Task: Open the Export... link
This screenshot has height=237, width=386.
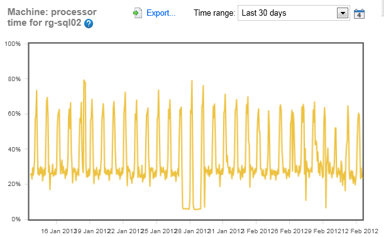Action: (161, 13)
